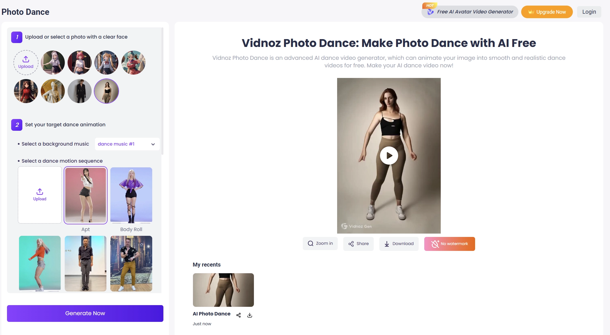Play the generated dance video preview

[389, 155]
